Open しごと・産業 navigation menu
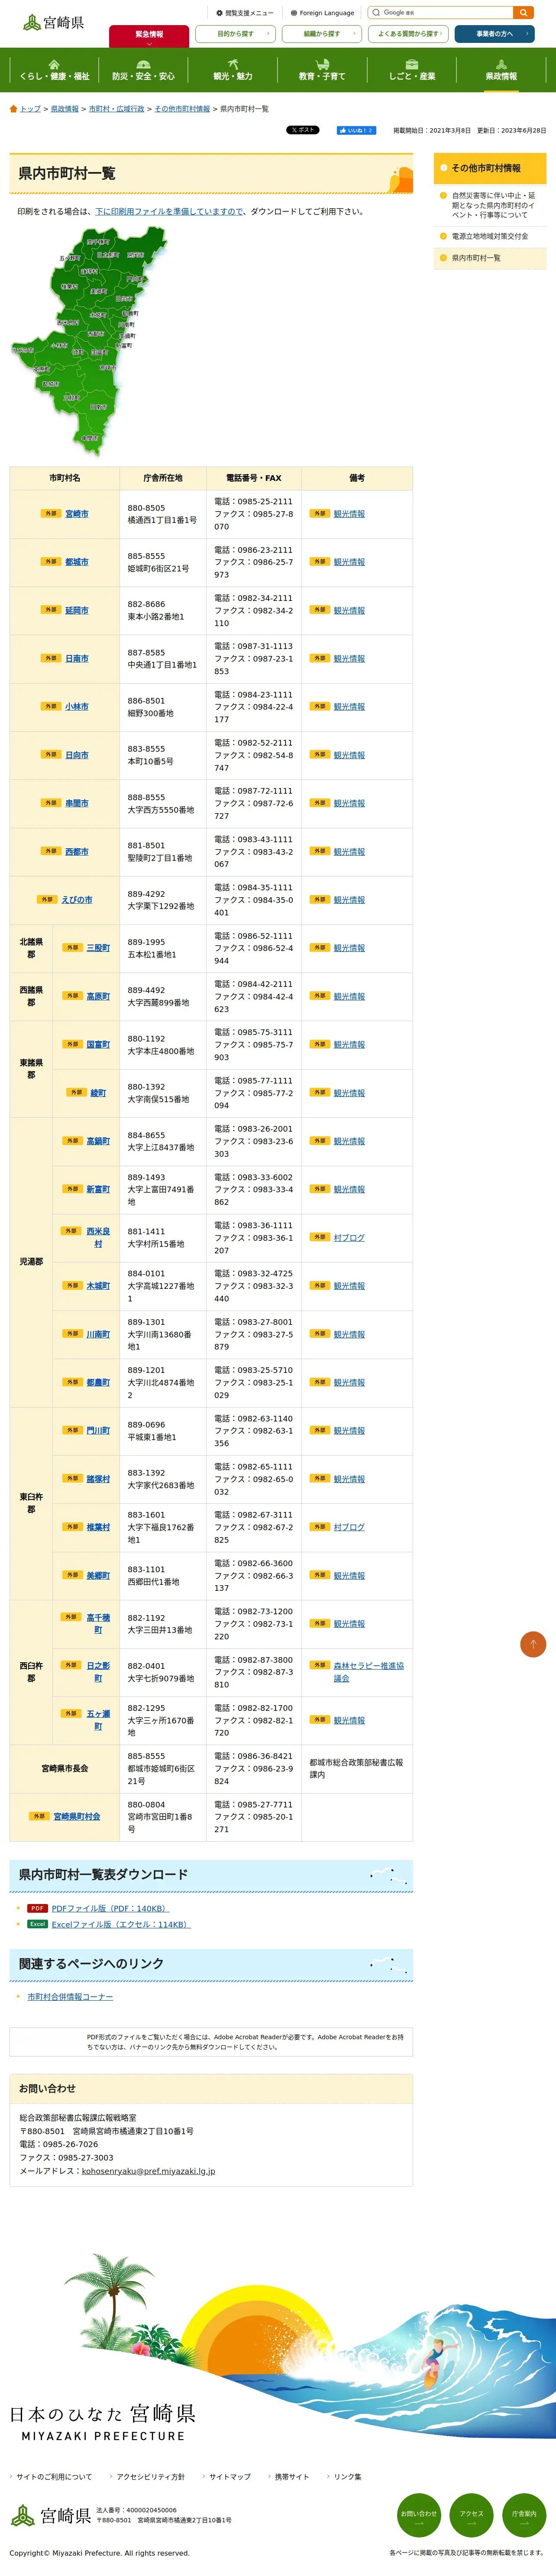The width and height of the screenshot is (556, 2576). [412, 70]
